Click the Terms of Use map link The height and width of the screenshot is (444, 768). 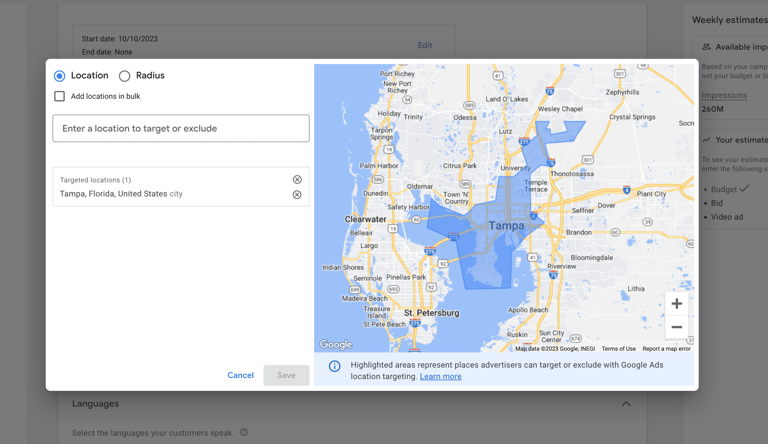618,349
